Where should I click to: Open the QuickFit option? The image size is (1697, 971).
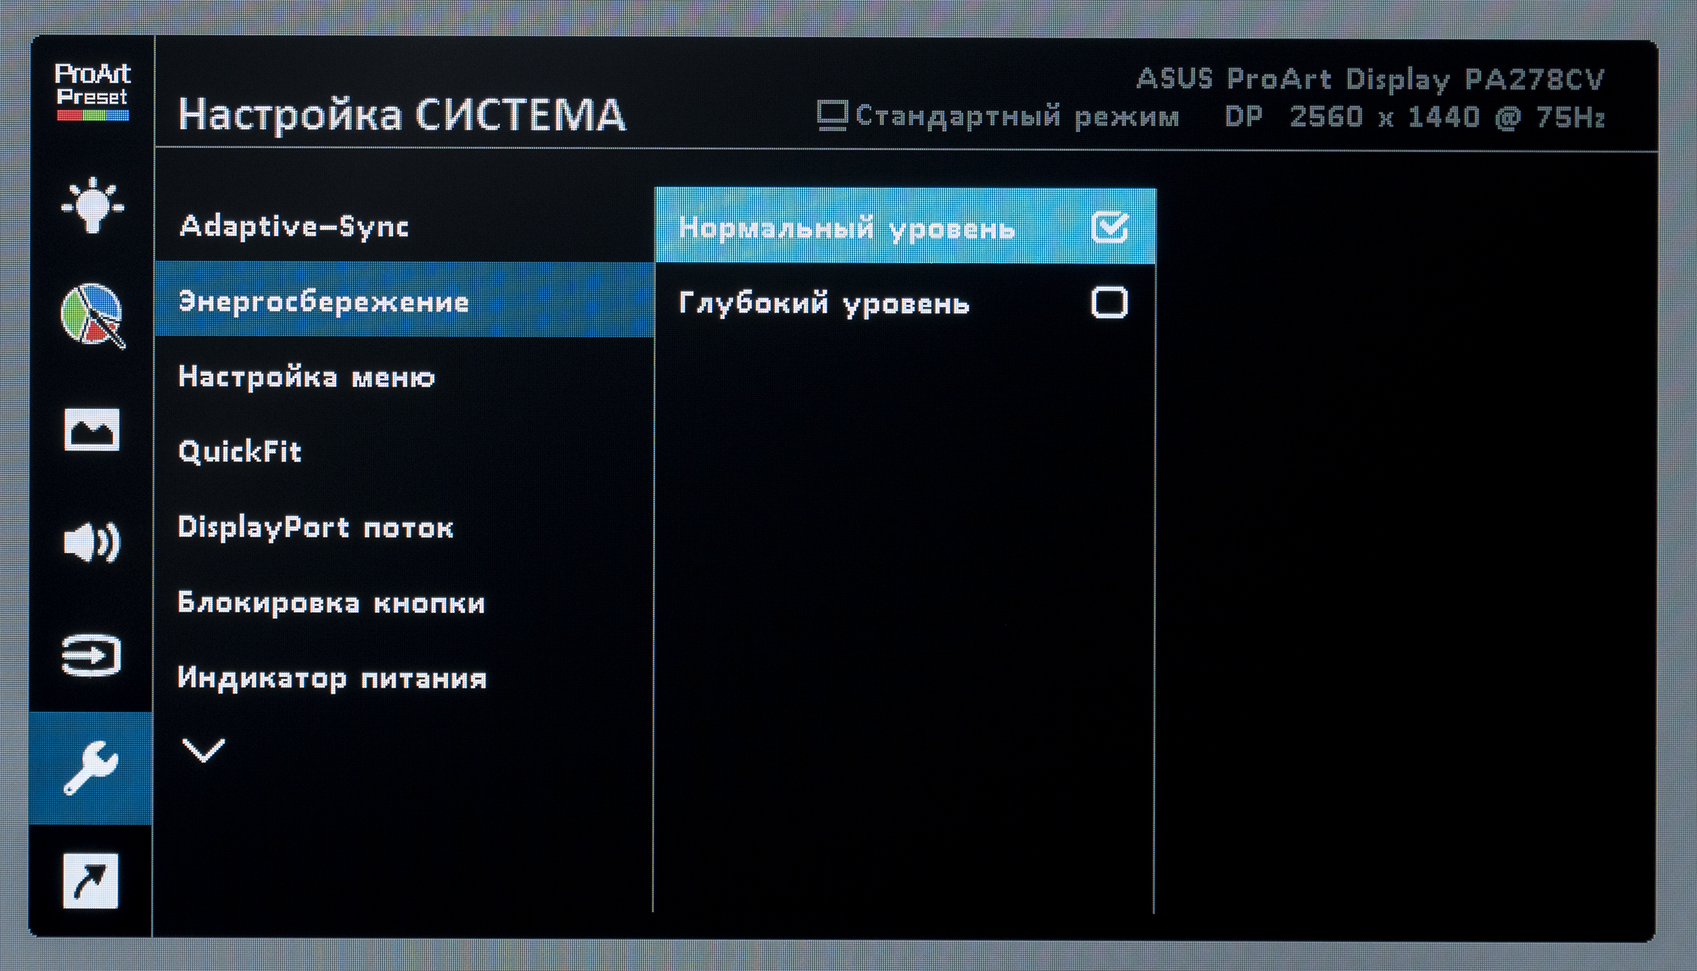click(240, 451)
